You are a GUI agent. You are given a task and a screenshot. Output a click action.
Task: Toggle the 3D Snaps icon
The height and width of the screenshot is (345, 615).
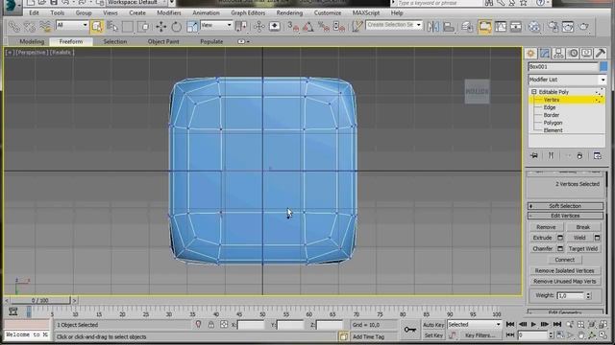tap(293, 27)
